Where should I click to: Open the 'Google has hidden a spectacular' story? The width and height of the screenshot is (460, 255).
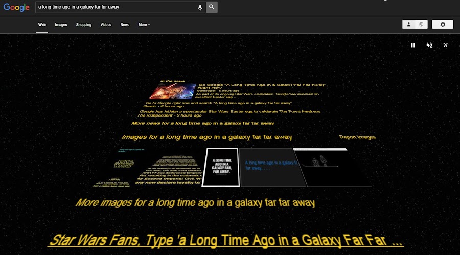point(229,111)
